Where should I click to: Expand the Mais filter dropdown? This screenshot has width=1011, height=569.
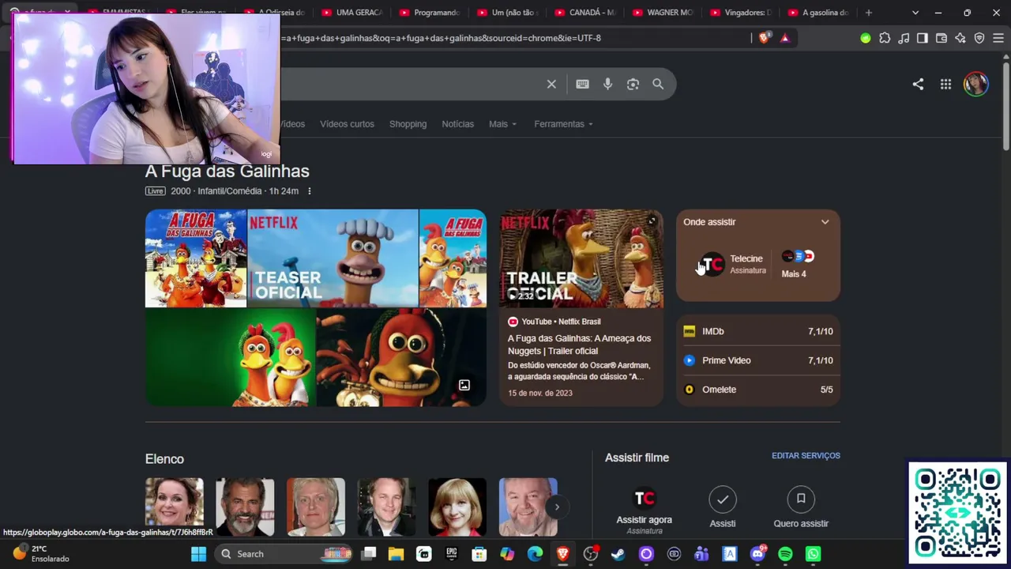[502, 124]
